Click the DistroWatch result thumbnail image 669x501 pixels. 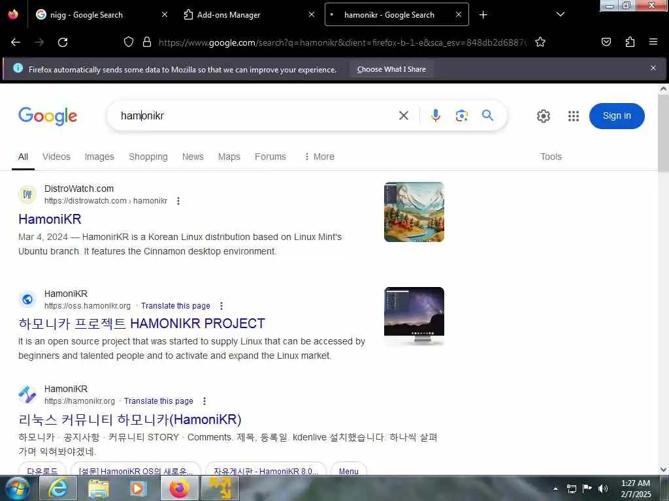414,212
